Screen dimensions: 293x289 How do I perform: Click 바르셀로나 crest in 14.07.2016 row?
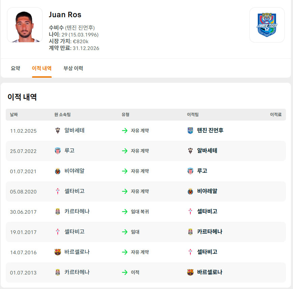57,252
